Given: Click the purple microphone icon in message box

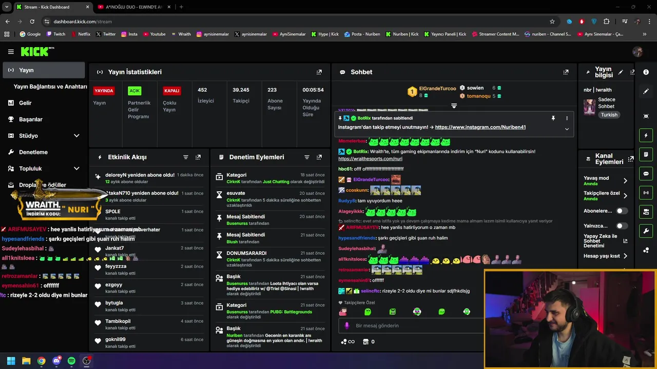Looking at the screenshot, I should click(347, 325).
